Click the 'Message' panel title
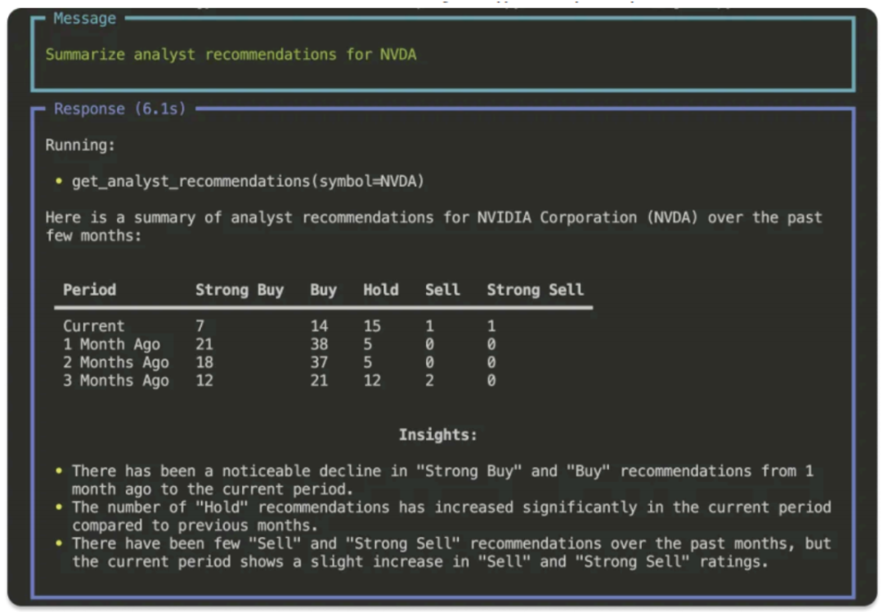Image resolution: width=883 pixels, height=612 pixels. pyautogui.click(x=84, y=19)
